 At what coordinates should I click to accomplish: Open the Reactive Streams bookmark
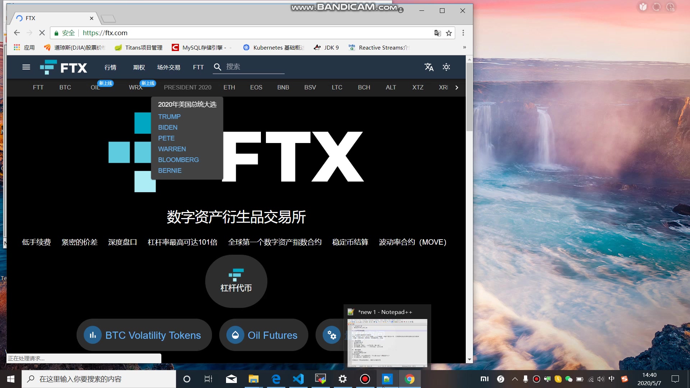379,47
